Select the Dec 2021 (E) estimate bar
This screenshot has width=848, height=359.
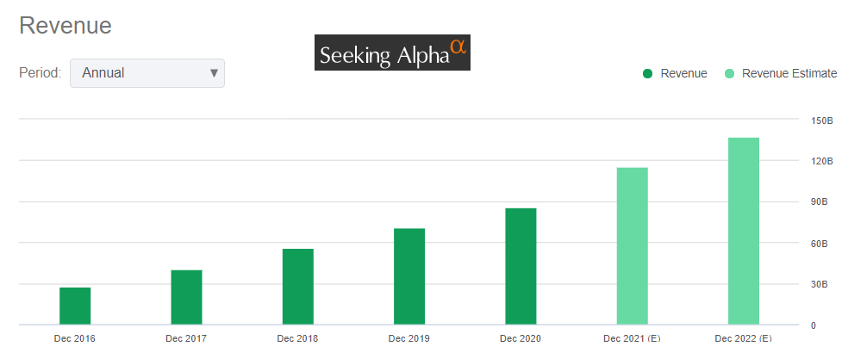click(x=632, y=245)
